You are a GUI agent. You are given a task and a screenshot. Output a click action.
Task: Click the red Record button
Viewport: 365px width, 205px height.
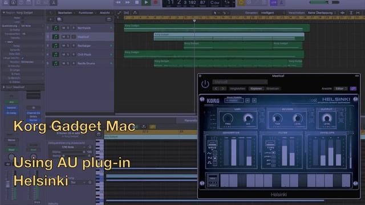pyautogui.click(x=156, y=2)
